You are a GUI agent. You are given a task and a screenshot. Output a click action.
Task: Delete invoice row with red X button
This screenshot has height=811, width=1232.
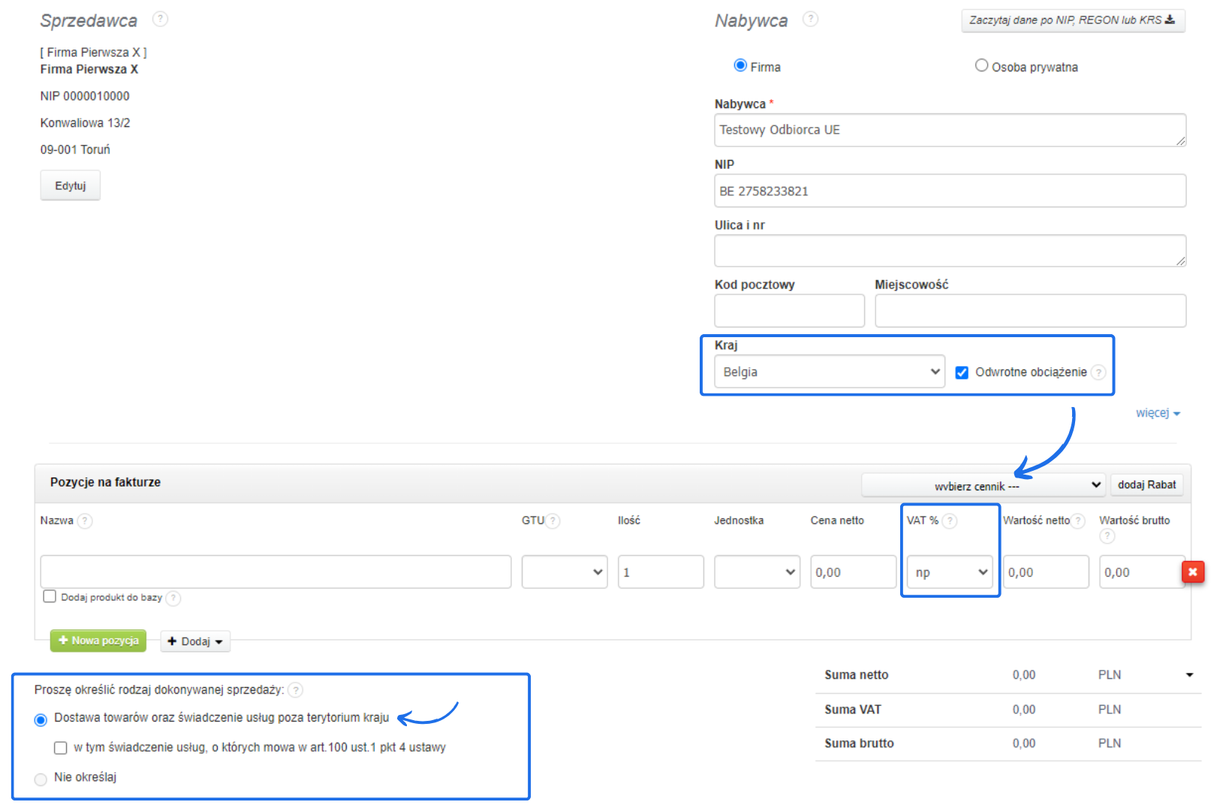pos(1192,572)
